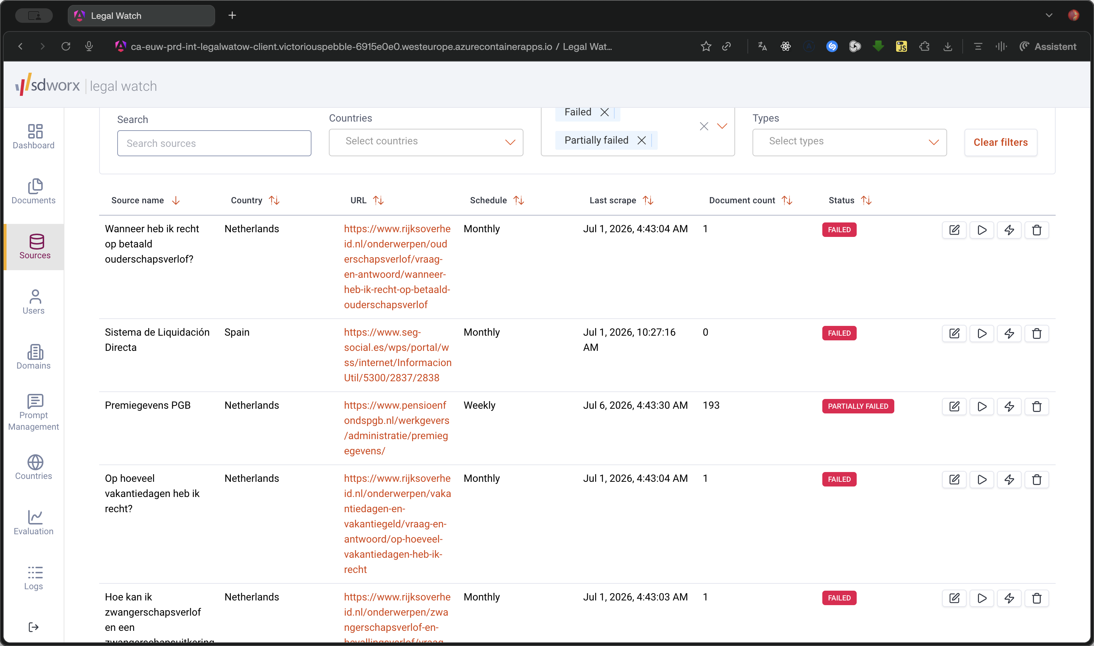The height and width of the screenshot is (646, 1094).
Task: Click the translate page icon in toolbar
Action: (x=762, y=46)
